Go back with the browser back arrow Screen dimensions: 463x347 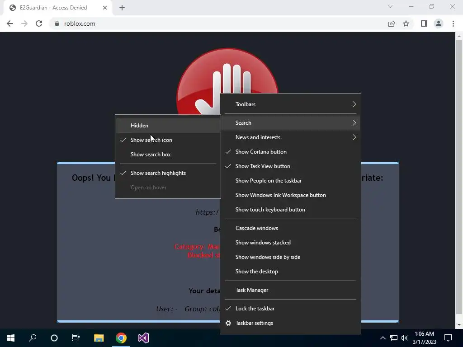(10, 23)
